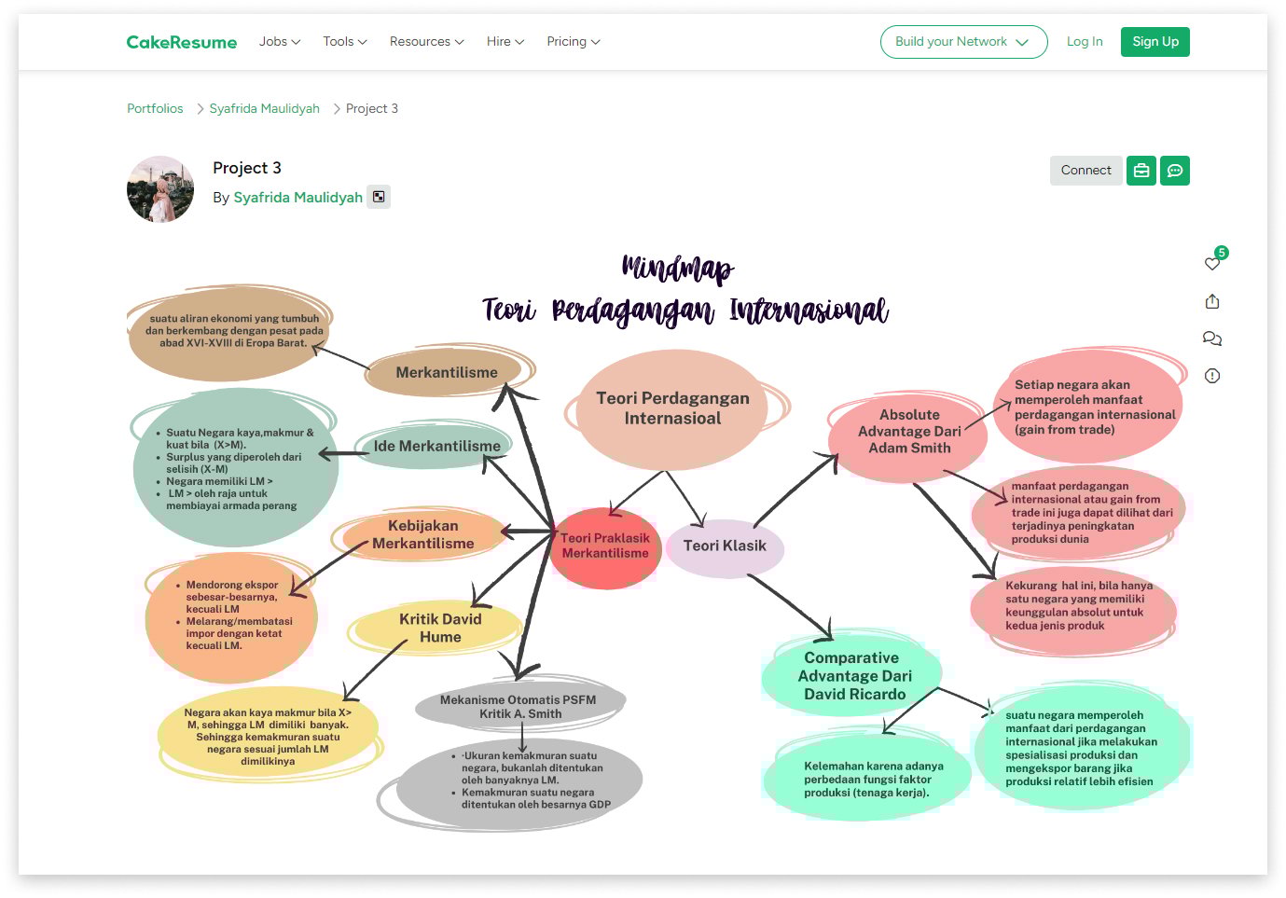The height and width of the screenshot is (898, 1286).
Task: Like the project using the heart icon
Action: tap(1212, 265)
